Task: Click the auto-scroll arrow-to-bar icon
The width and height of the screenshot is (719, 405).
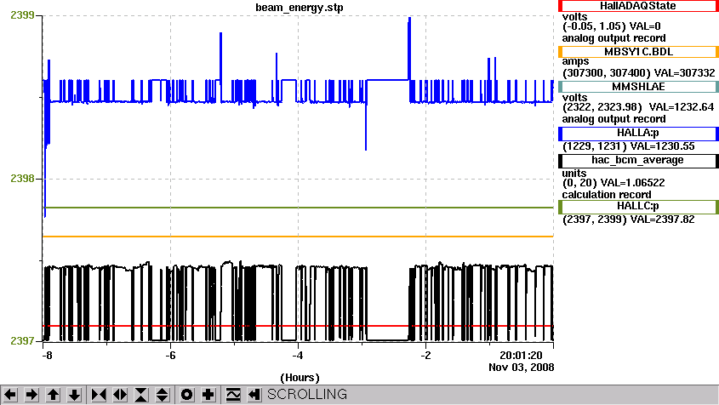Action: 254,395
